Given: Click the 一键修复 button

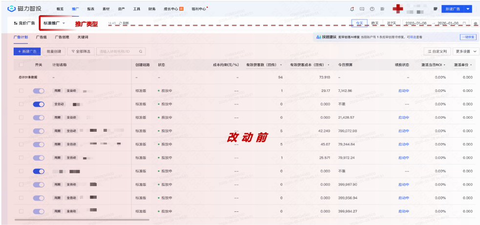Looking at the screenshot, I should [468, 37].
